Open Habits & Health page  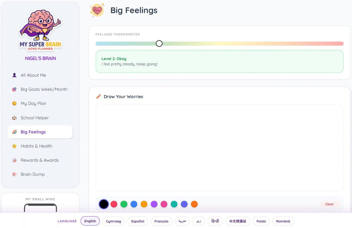tap(40, 146)
